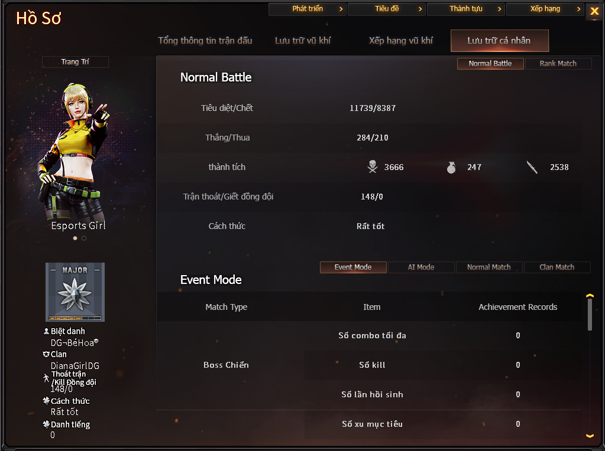Switch to Rank Match stats
605x451 pixels.
tap(558, 64)
